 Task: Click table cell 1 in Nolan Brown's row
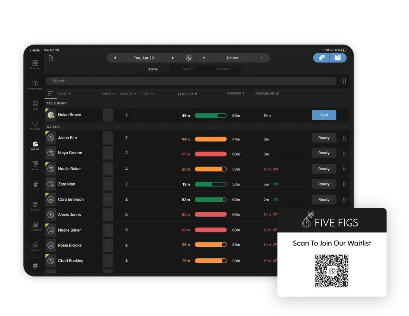108,115
